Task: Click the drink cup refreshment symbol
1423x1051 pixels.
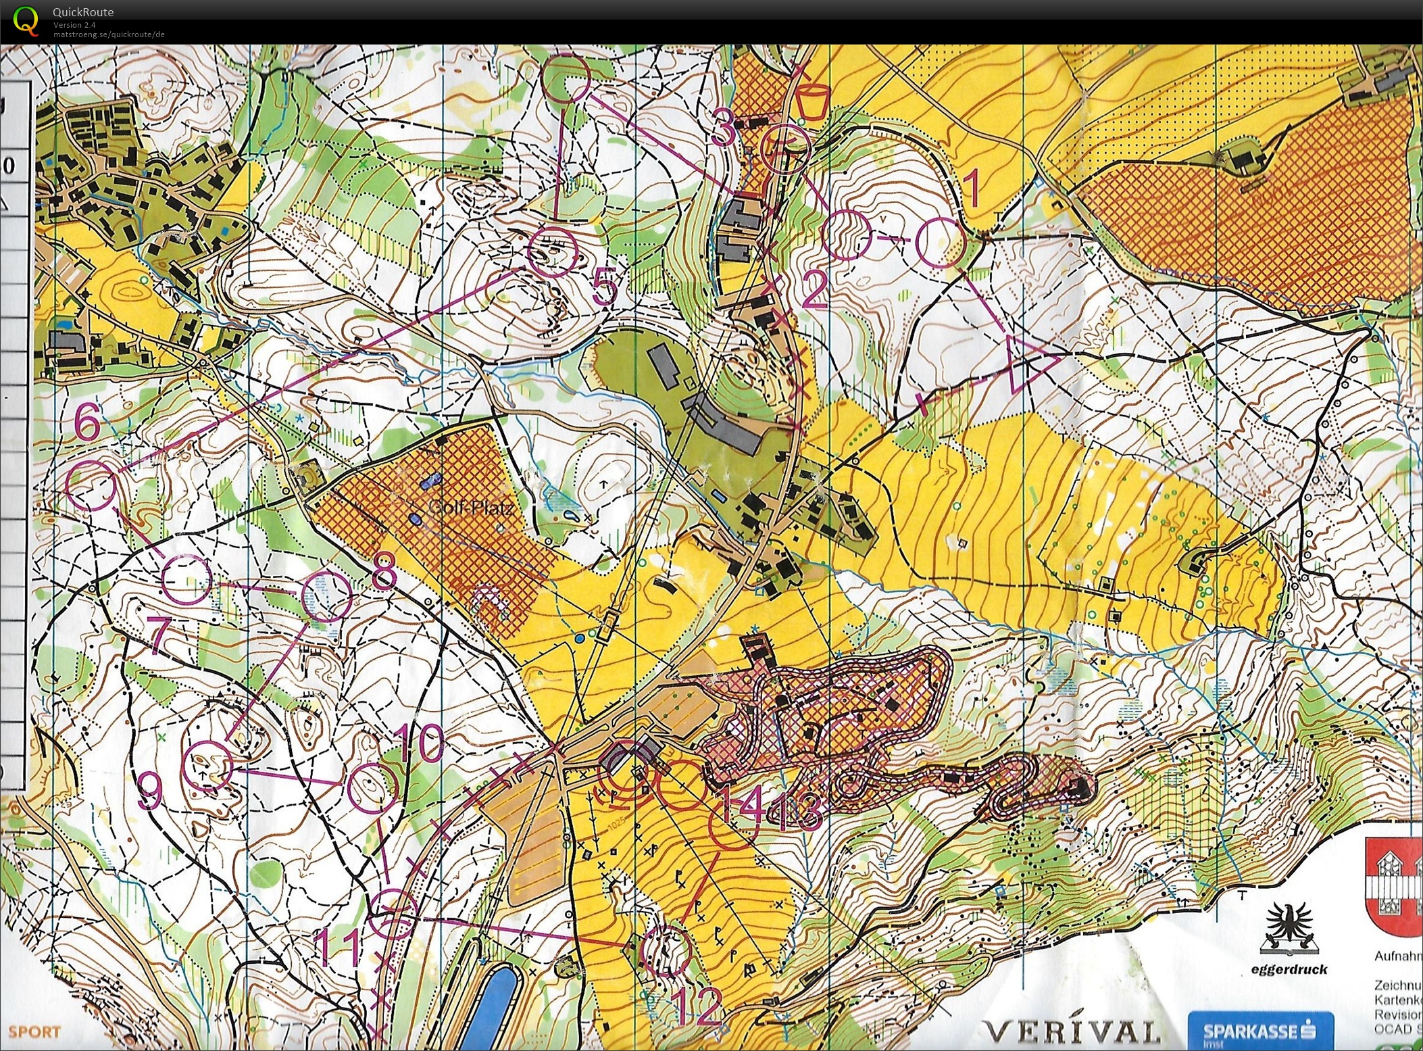Action: 812,102
